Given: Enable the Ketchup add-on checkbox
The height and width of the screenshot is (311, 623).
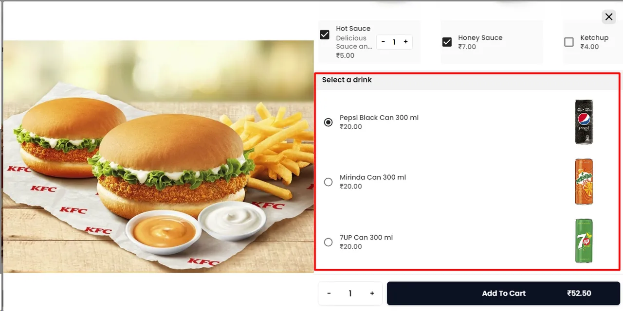Looking at the screenshot, I should (569, 42).
